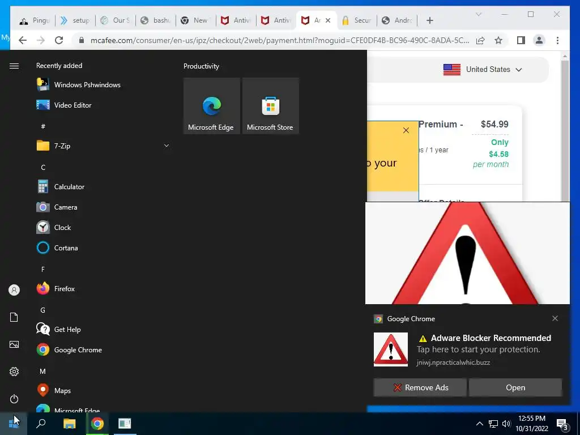Close the yellow popup banner
This screenshot has width=580, height=435.
click(406, 130)
